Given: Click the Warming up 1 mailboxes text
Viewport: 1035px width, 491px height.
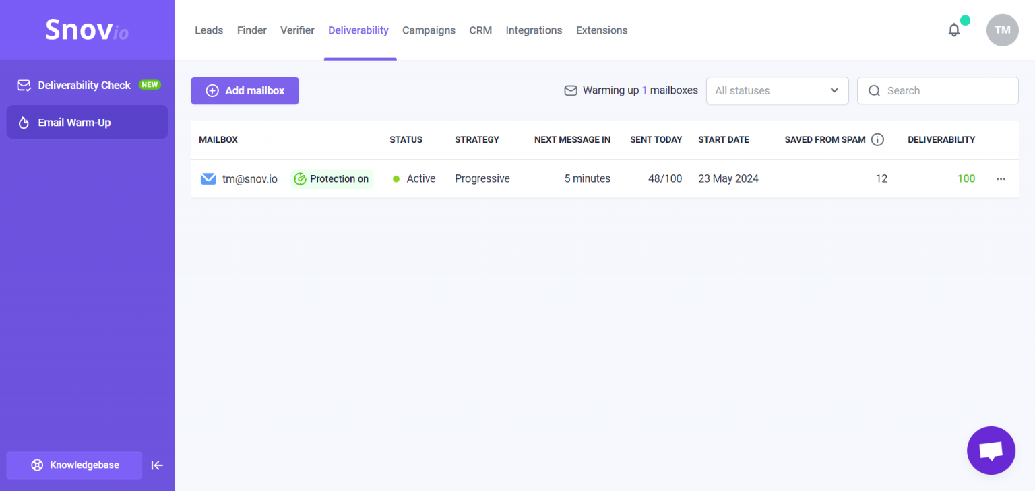Looking at the screenshot, I should tap(640, 90).
